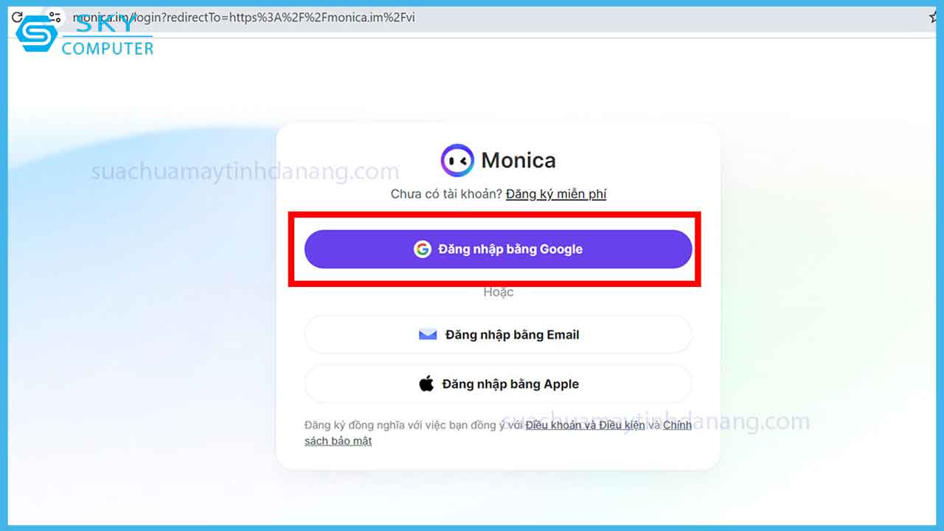This screenshot has height=531, width=944.
Task: Choose "Đăng nhập bằng Email" option
Action: pyautogui.click(x=498, y=335)
